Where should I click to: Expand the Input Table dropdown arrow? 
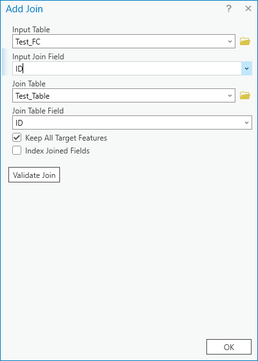pyautogui.click(x=230, y=41)
